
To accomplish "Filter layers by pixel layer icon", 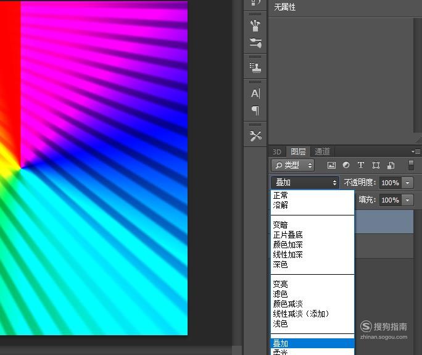I will pos(331,165).
